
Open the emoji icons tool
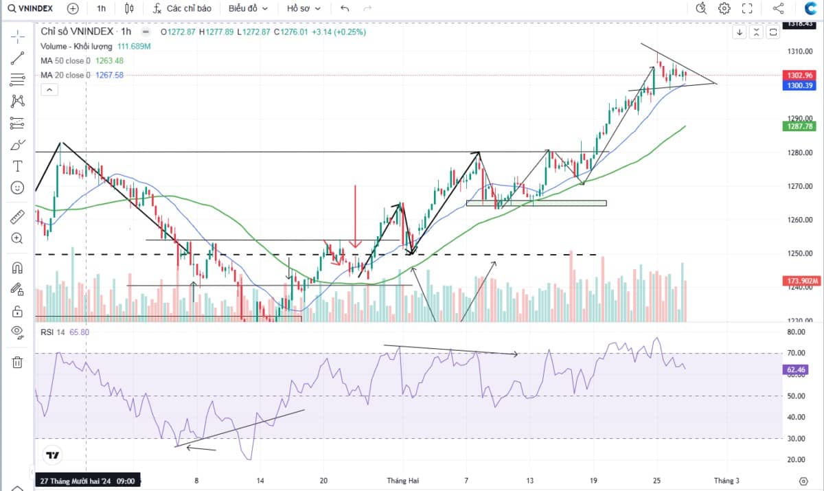point(17,187)
